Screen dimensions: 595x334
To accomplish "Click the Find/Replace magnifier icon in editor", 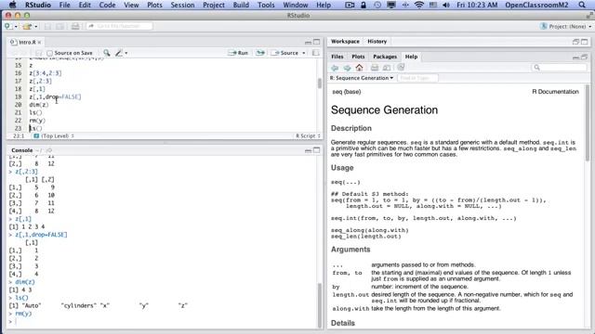I will [x=107, y=53].
